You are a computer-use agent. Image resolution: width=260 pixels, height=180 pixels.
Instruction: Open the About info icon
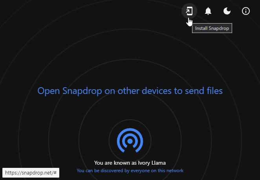pos(246,11)
